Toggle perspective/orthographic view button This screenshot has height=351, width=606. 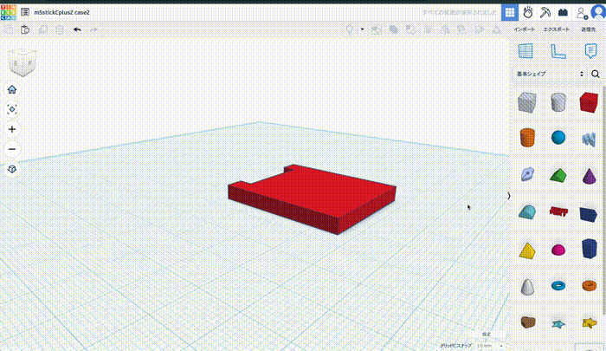click(12, 169)
